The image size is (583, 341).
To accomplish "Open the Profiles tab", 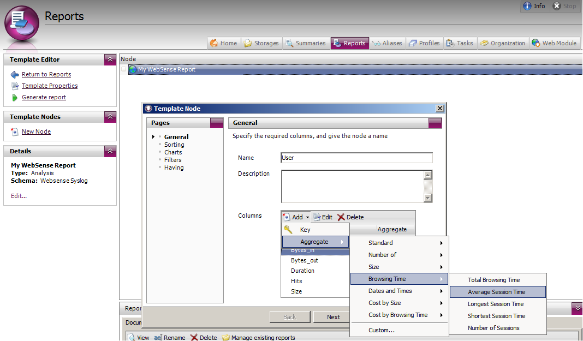I will point(424,43).
